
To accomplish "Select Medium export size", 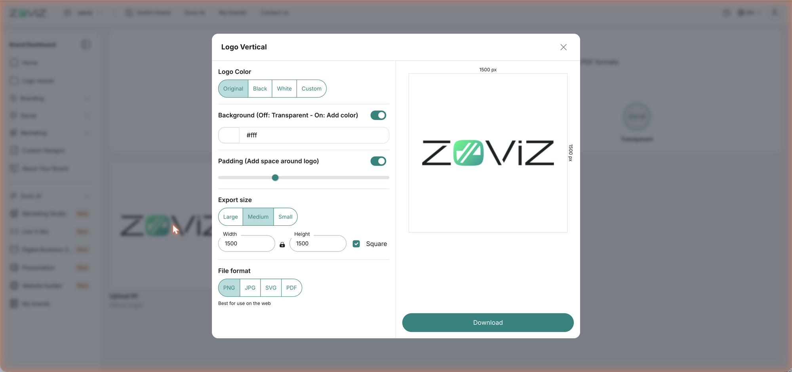I will pos(258,217).
